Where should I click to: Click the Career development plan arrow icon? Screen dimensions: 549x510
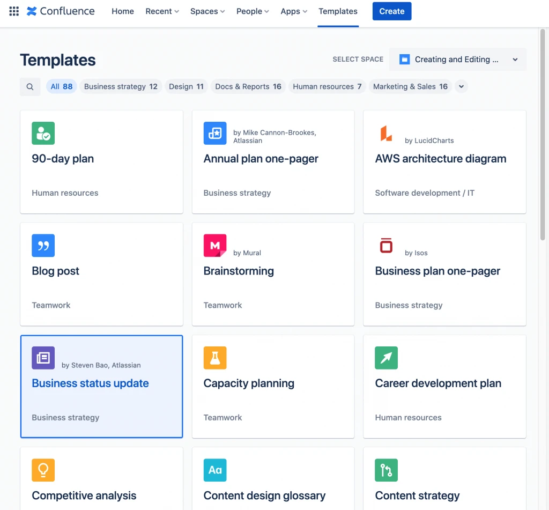click(386, 358)
